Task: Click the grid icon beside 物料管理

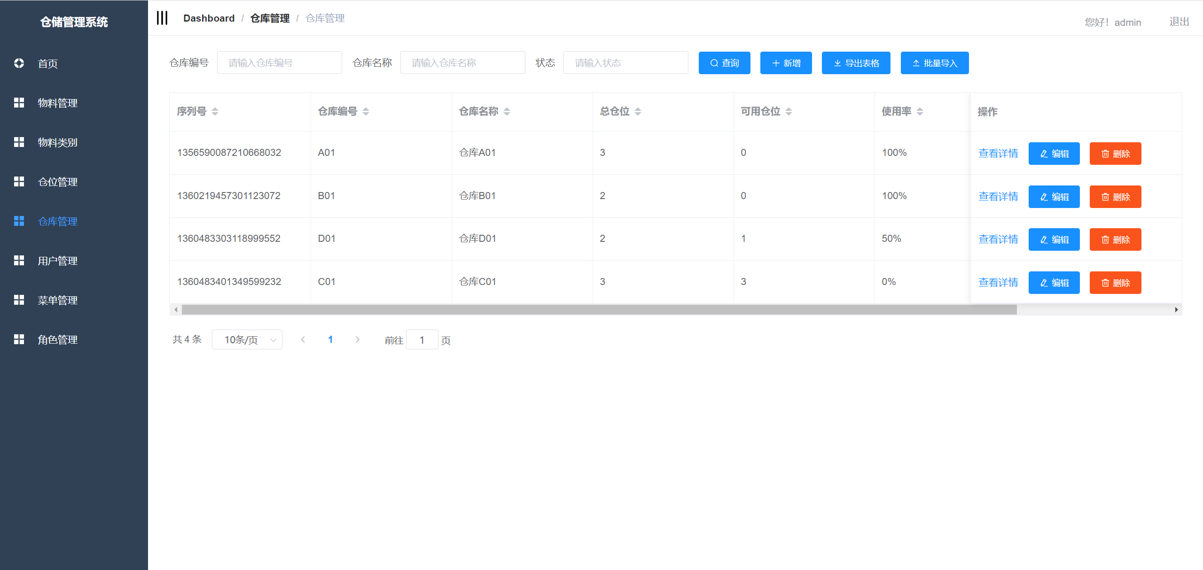Action: pos(19,102)
